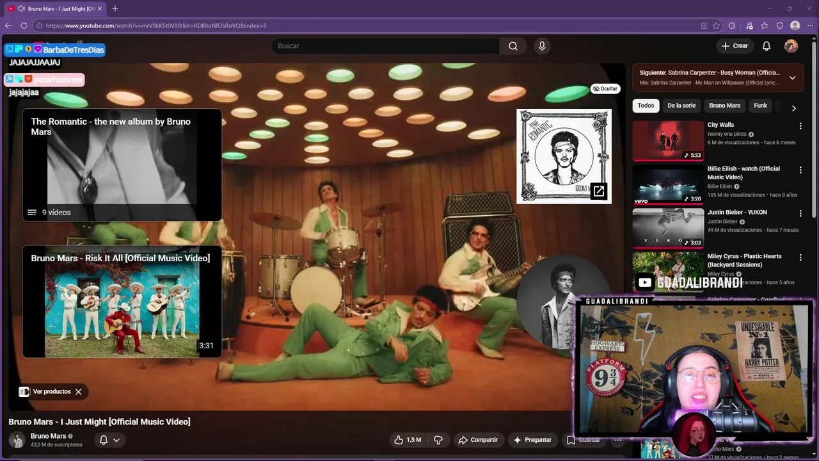Reload the page with the refresh icon
This screenshot has height=461, width=819.
coord(24,26)
